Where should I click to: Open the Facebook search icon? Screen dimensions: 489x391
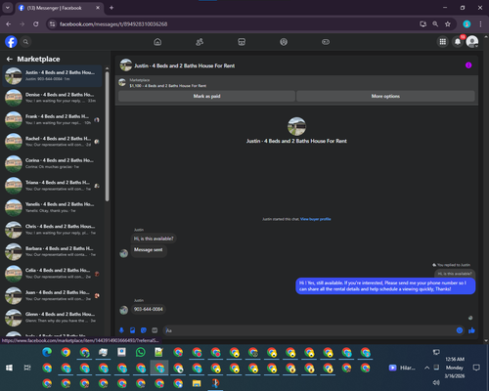(x=25, y=42)
